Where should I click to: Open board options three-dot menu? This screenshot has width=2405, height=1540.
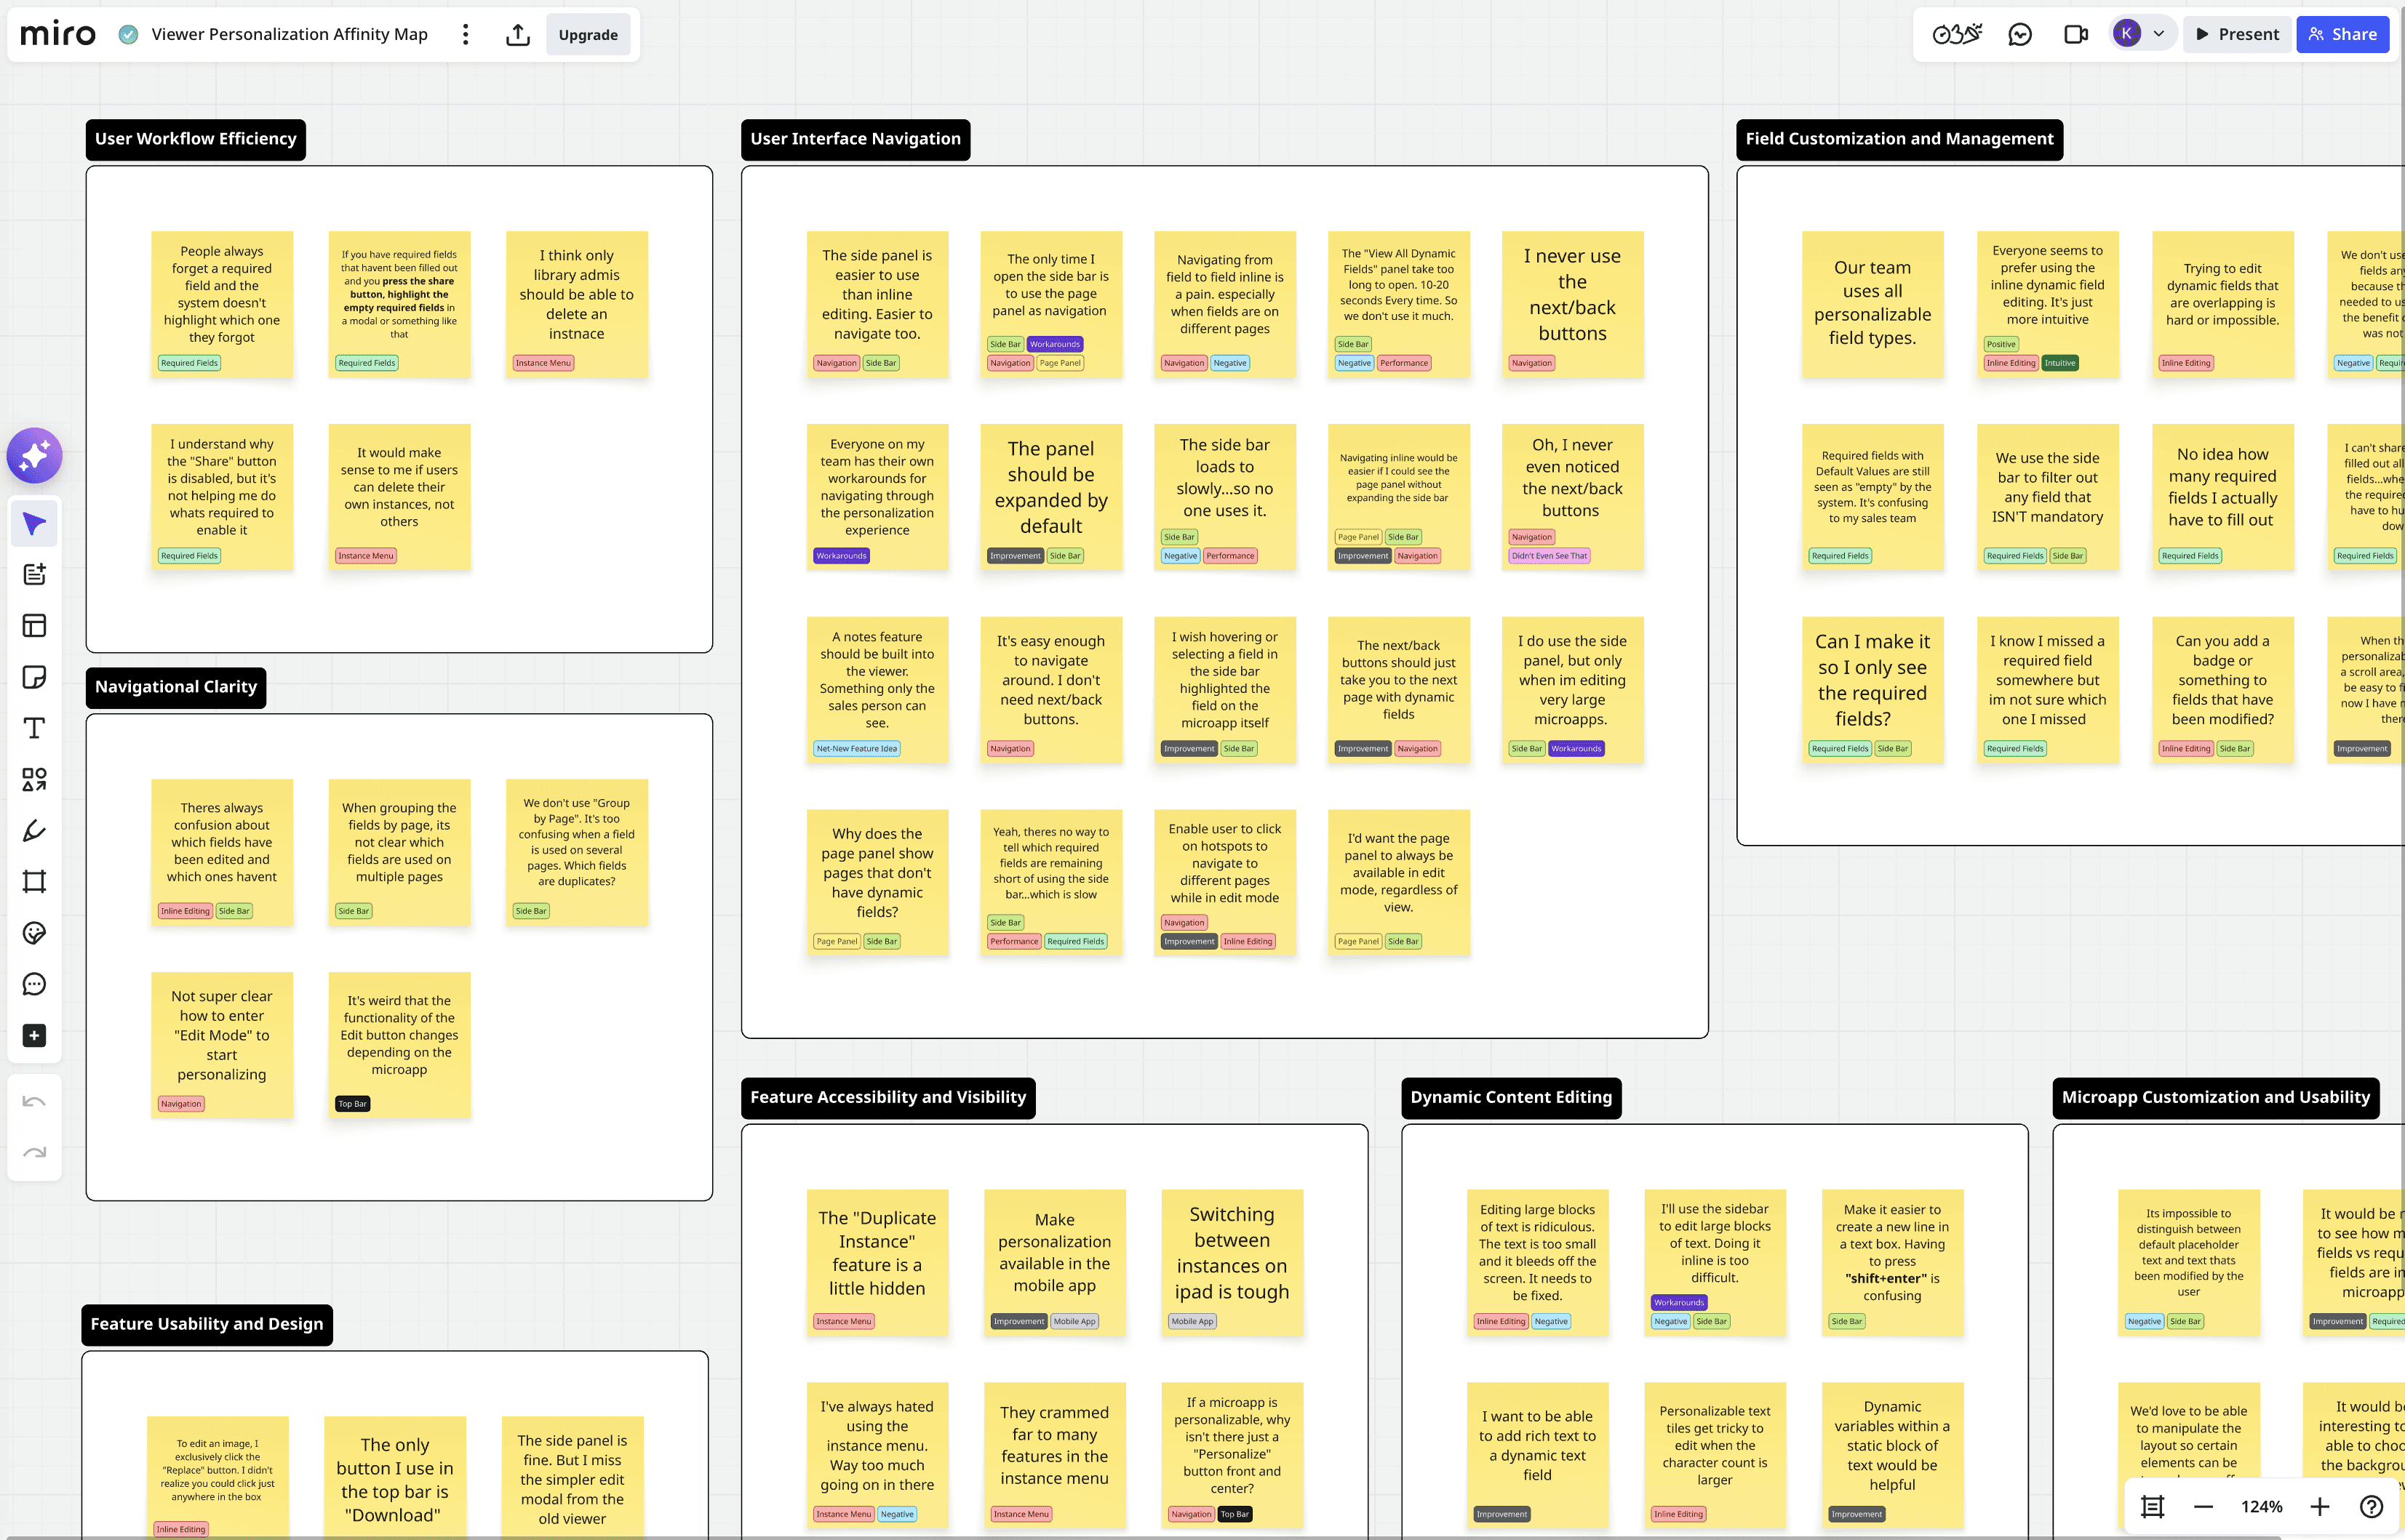(465, 35)
